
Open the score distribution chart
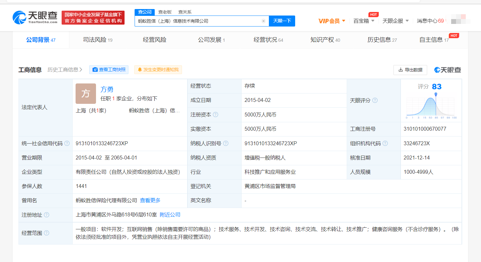tap(431, 106)
